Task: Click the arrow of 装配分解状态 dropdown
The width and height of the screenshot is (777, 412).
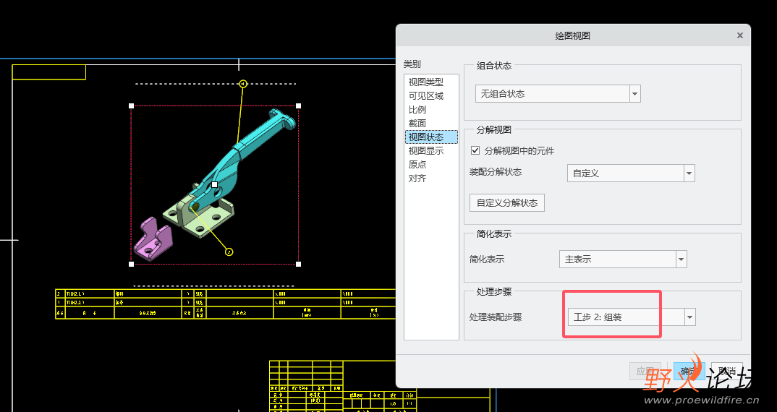Action: [x=689, y=173]
